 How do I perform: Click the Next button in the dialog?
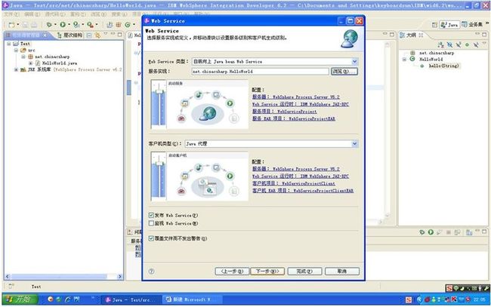coord(267,271)
